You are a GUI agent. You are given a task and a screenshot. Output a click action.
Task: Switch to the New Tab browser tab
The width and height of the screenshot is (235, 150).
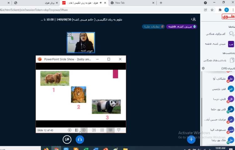132,3
